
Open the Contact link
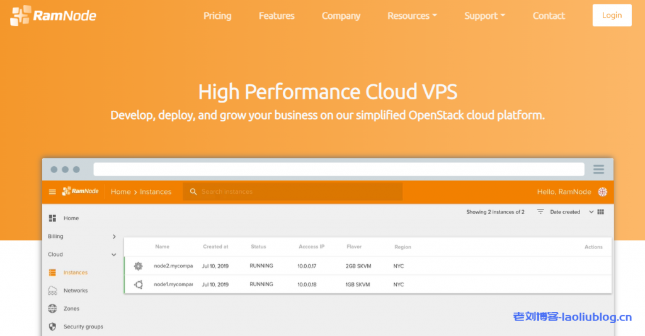[x=549, y=16]
